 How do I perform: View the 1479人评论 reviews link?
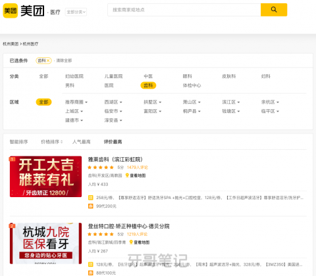pyautogui.click(x=138, y=168)
